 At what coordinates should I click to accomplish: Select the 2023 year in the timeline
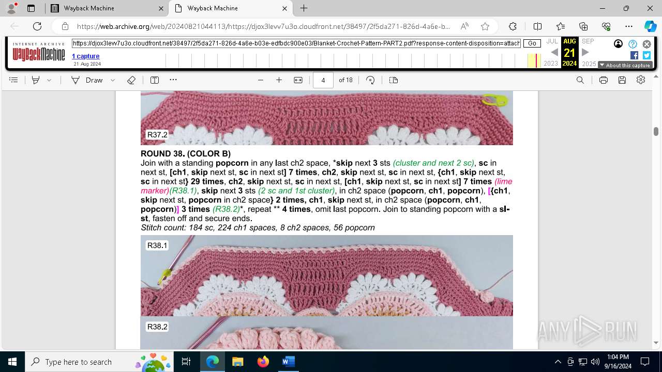551,64
